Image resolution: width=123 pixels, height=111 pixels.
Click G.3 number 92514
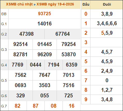click(20, 44)
